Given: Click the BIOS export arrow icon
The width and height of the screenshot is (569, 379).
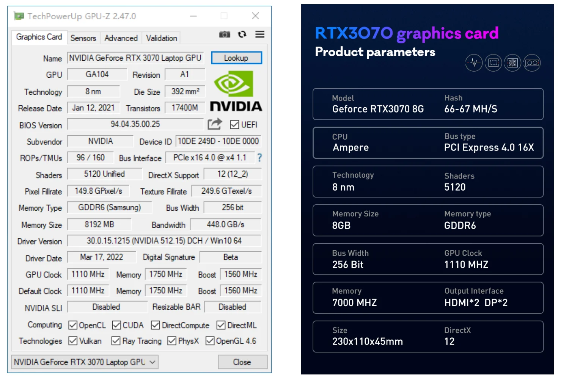Looking at the screenshot, I should 215,124.
